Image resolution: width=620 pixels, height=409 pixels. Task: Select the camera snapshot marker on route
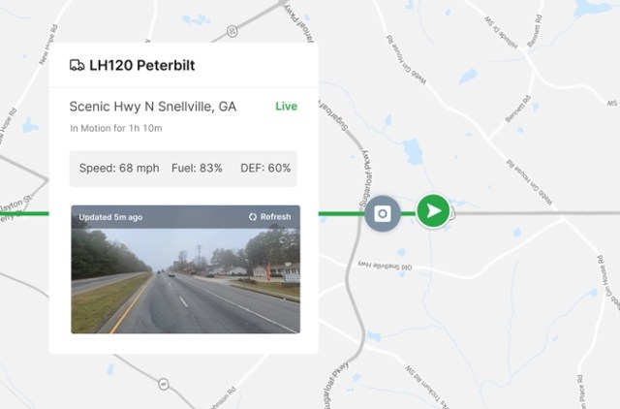pyautogui.click(x=383, y=213)
